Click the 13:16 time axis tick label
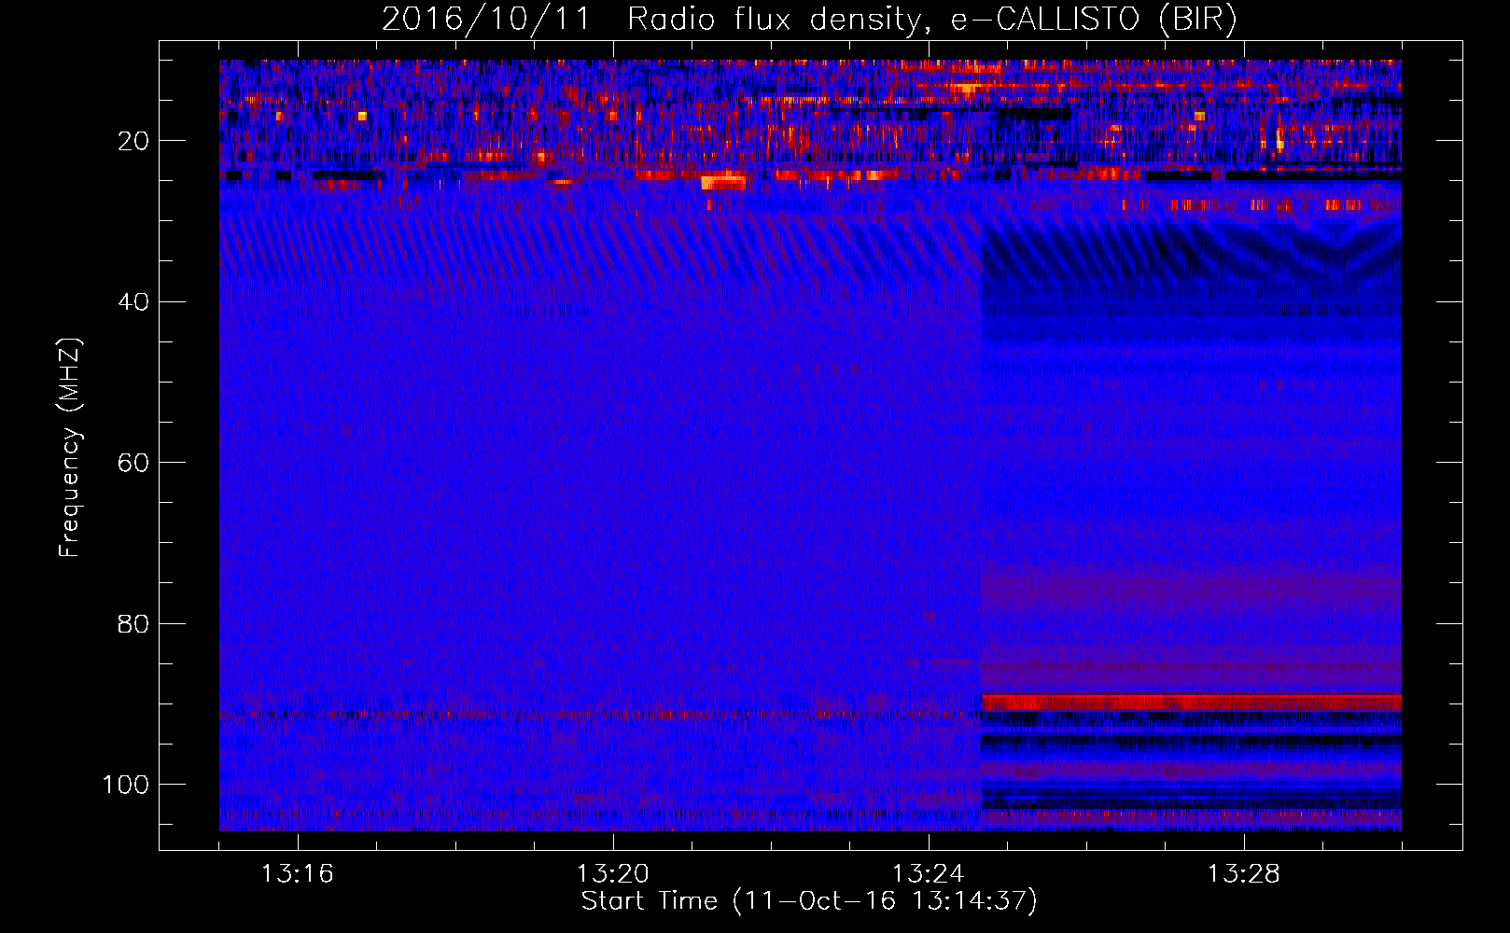 (297, 874)
